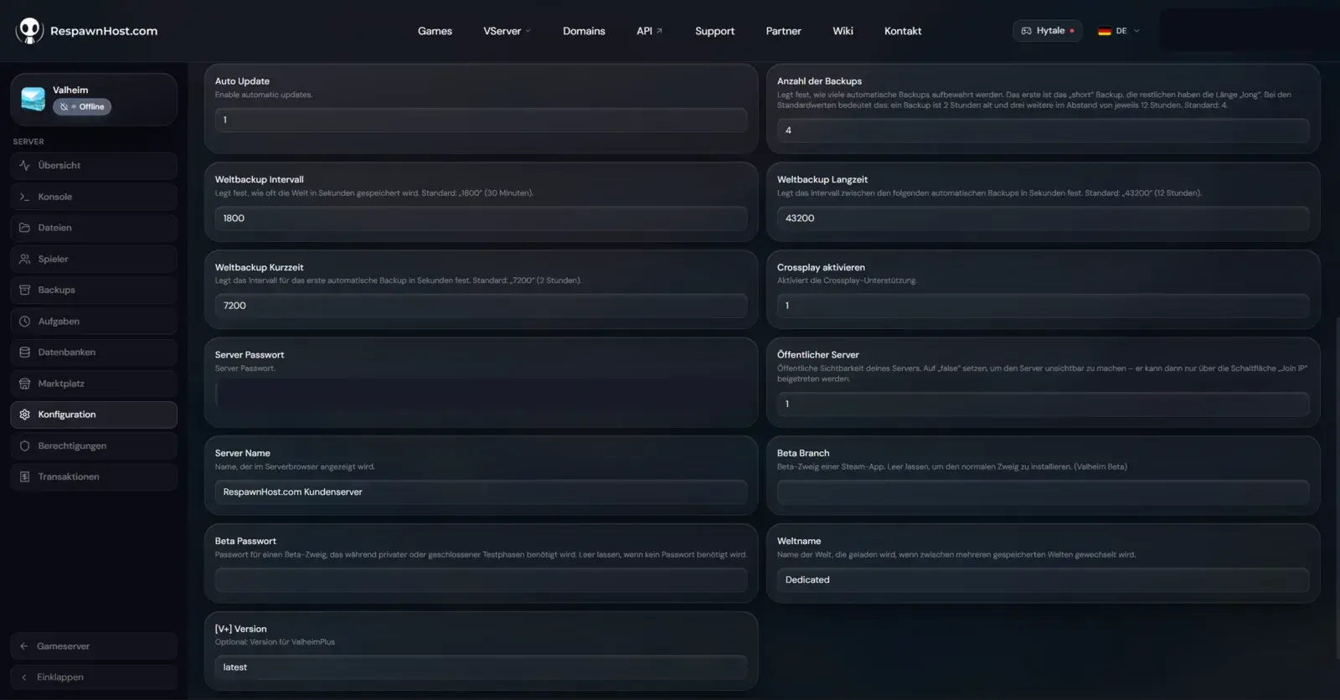Click the German flag icon
Viewport: 1340px width, 700px height.
pos(1105,31)
